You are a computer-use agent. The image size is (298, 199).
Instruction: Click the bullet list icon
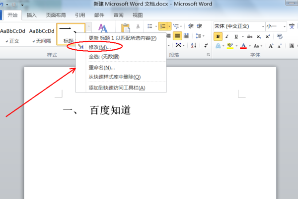coord(150,26)
